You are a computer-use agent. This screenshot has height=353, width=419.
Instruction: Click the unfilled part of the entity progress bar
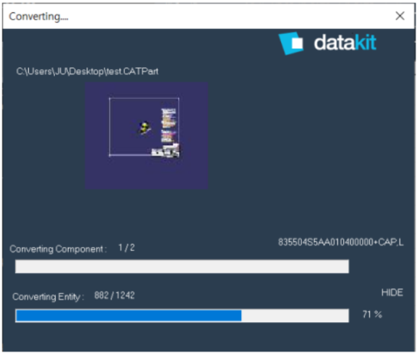pos(295,315)
